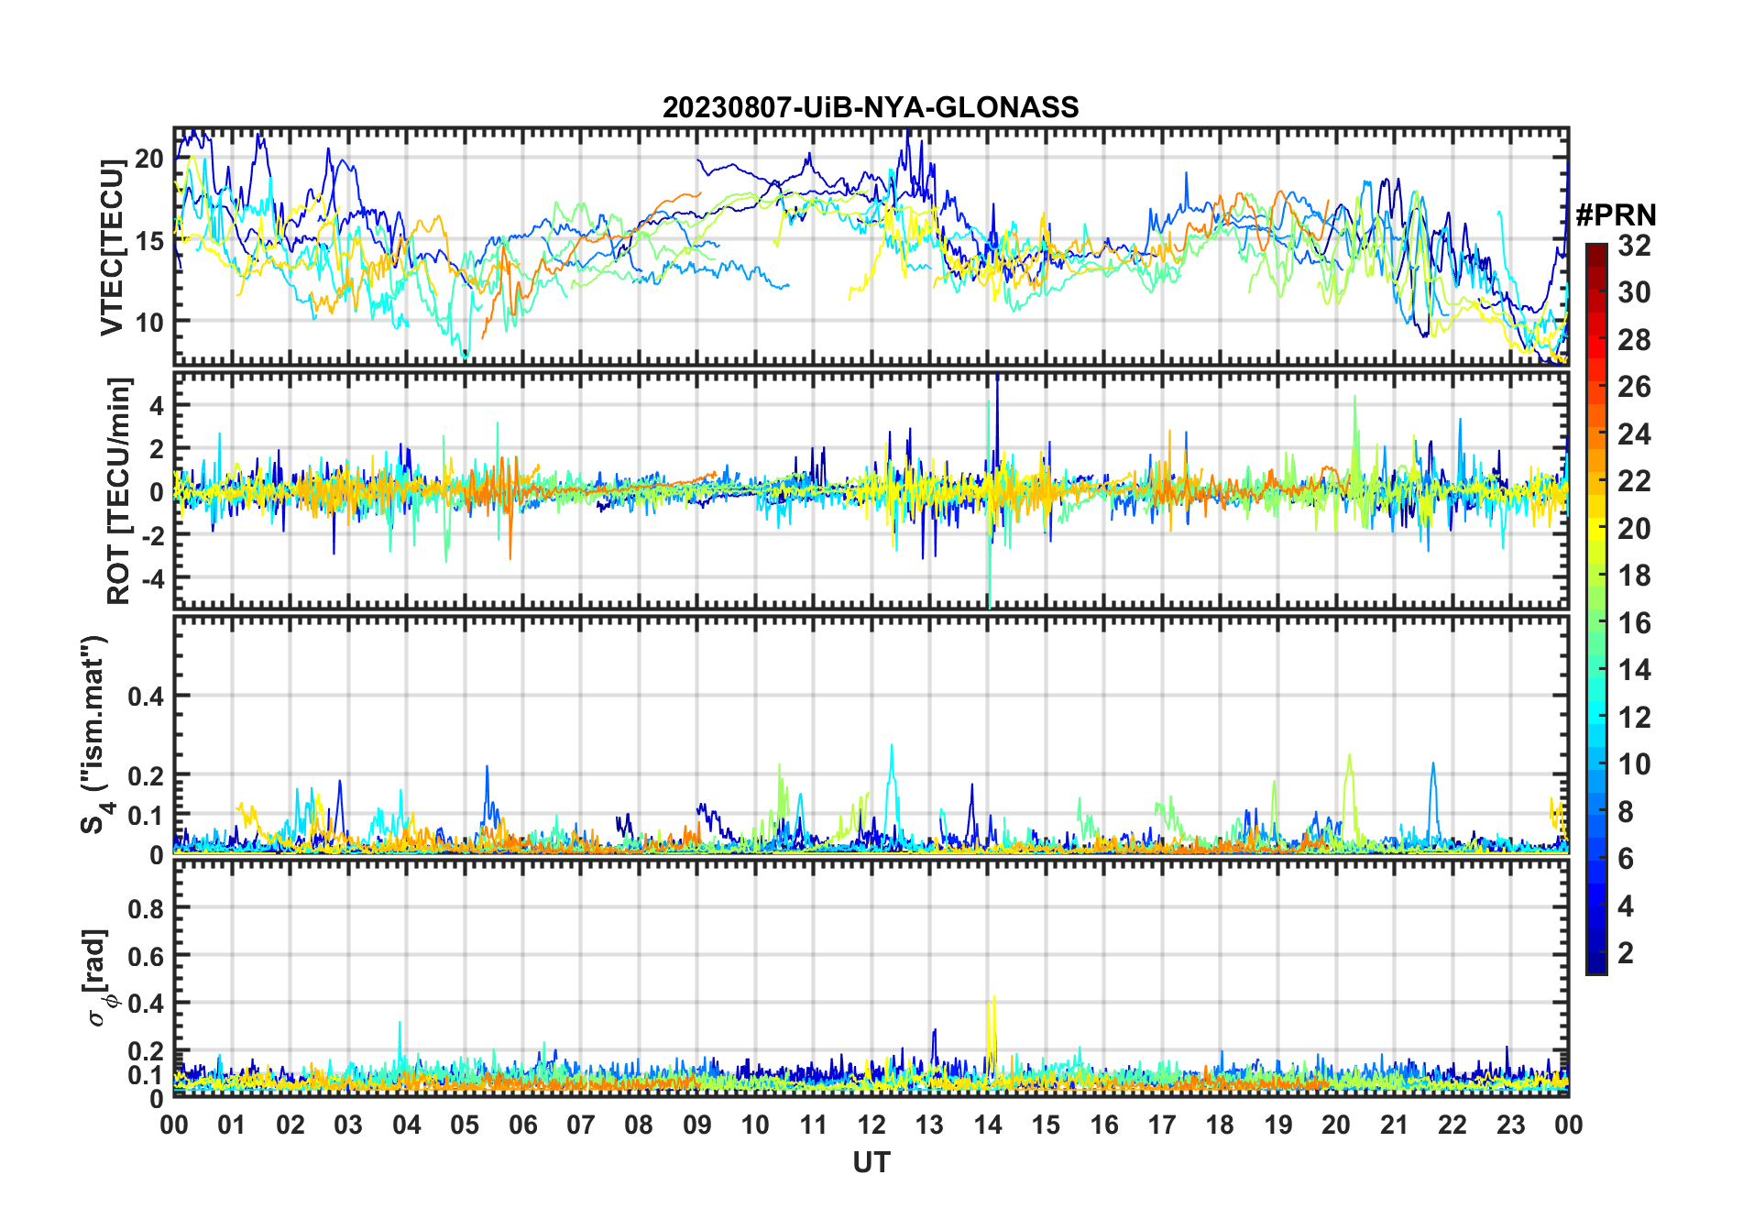Click the 07 hour tick on UT axis

pyautogui.click(x=581, y=1126)
